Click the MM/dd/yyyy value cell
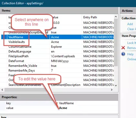The image size is (136, 118). pyautogui.click(x=60, y=61)
